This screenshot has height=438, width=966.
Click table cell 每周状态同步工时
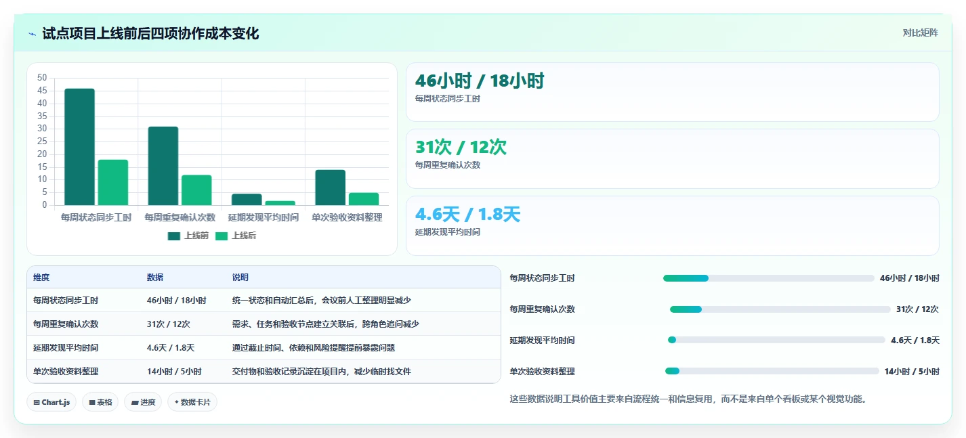[66, 301]
